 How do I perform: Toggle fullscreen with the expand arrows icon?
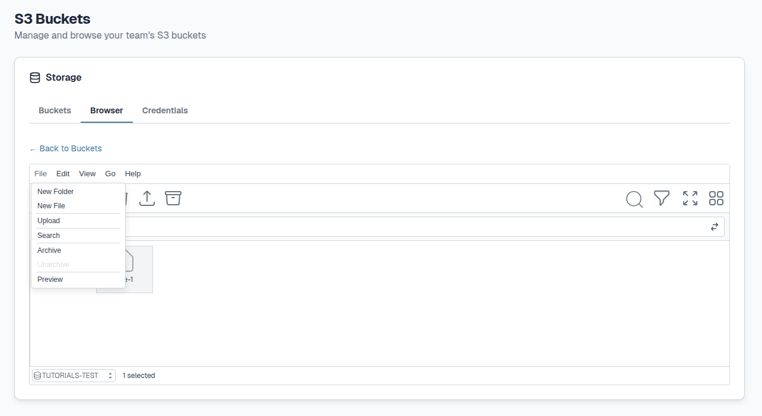(690, 198)
